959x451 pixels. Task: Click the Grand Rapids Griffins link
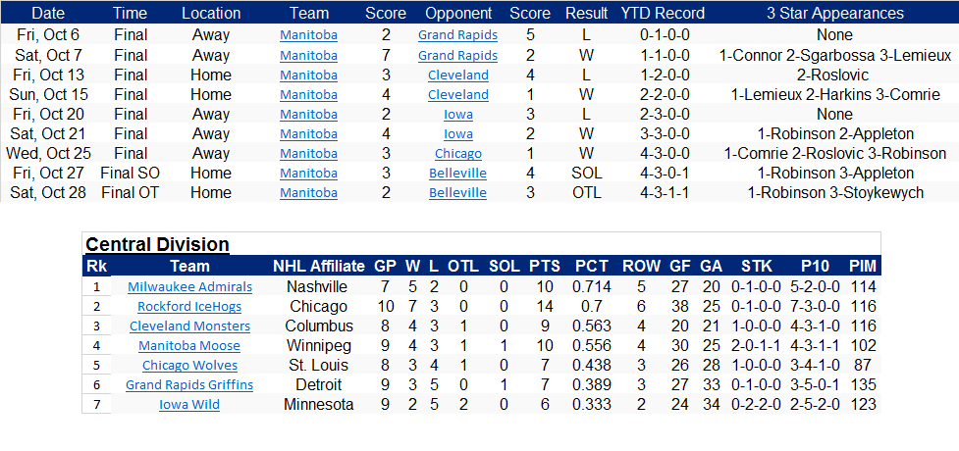coord(189,385)
